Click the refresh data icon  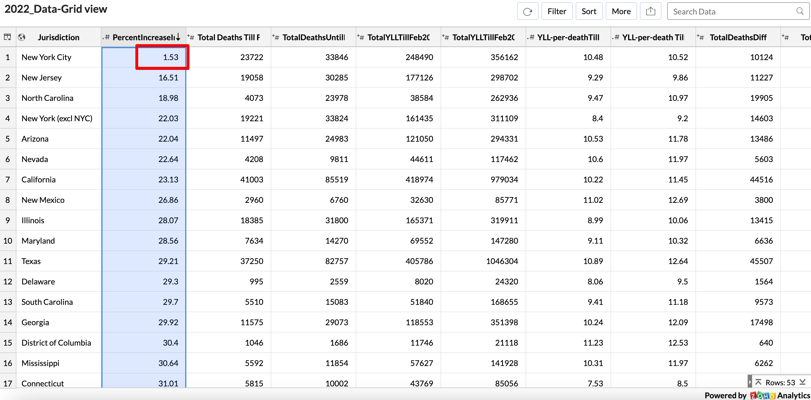[527, 12]
